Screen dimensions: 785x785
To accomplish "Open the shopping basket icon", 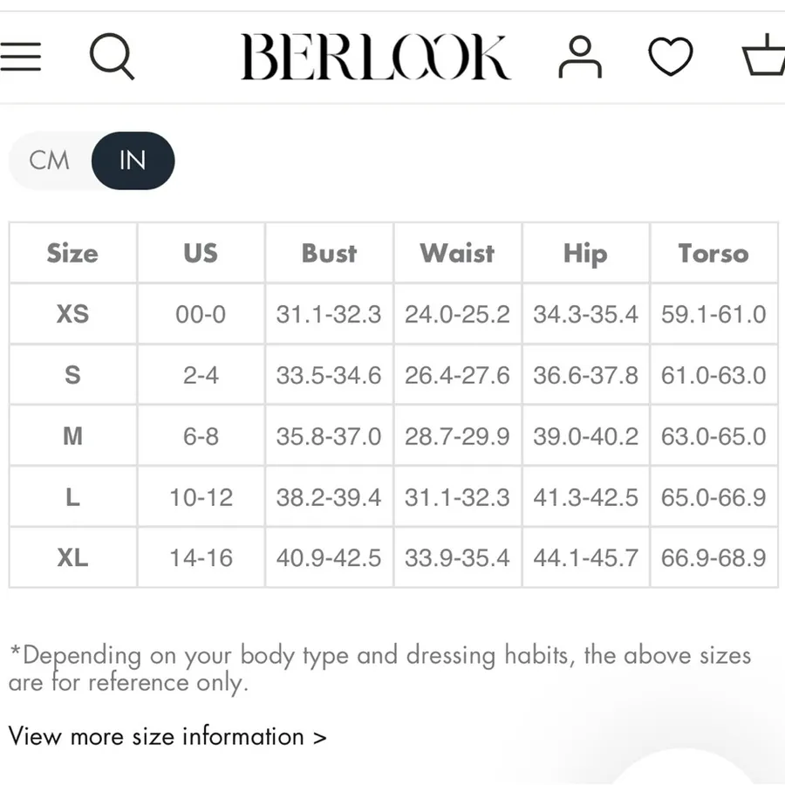I will pos(764,55).
